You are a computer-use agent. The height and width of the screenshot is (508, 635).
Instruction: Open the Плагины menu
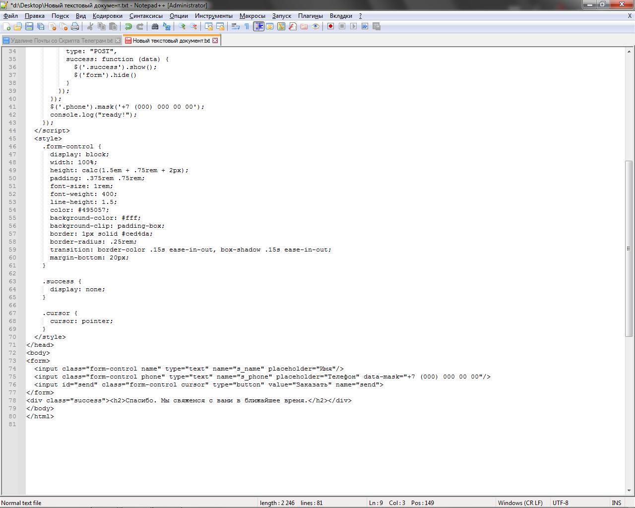click(311, 16)
